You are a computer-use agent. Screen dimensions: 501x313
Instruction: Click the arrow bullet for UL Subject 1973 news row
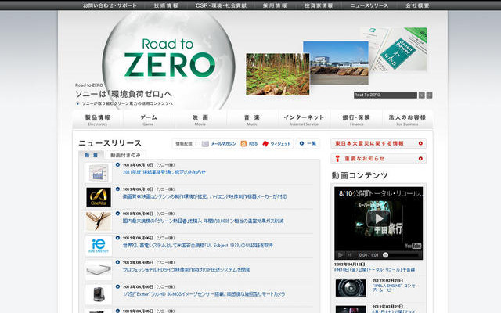(117, 238)
